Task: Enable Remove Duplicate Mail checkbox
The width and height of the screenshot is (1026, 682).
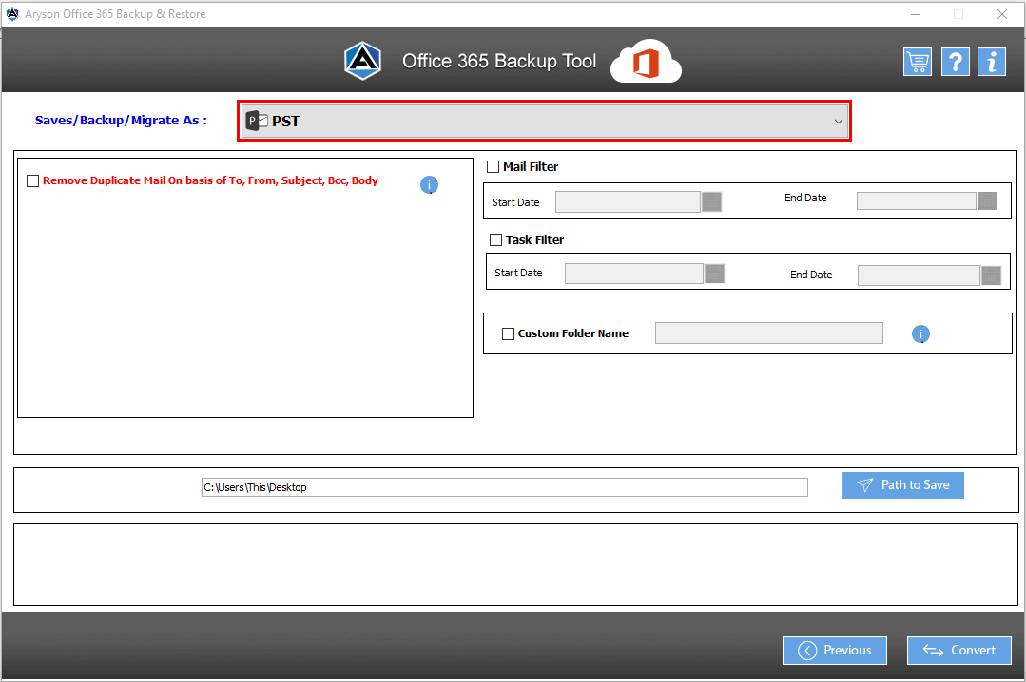Action: click(32, 181)
